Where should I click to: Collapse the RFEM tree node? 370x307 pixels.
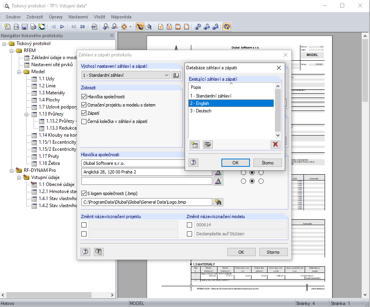(x=12, y=51)
